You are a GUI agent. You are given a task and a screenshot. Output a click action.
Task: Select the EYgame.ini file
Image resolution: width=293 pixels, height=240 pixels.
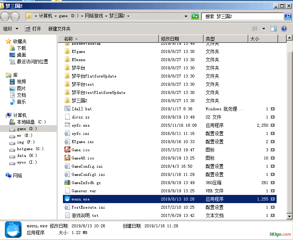170,142
